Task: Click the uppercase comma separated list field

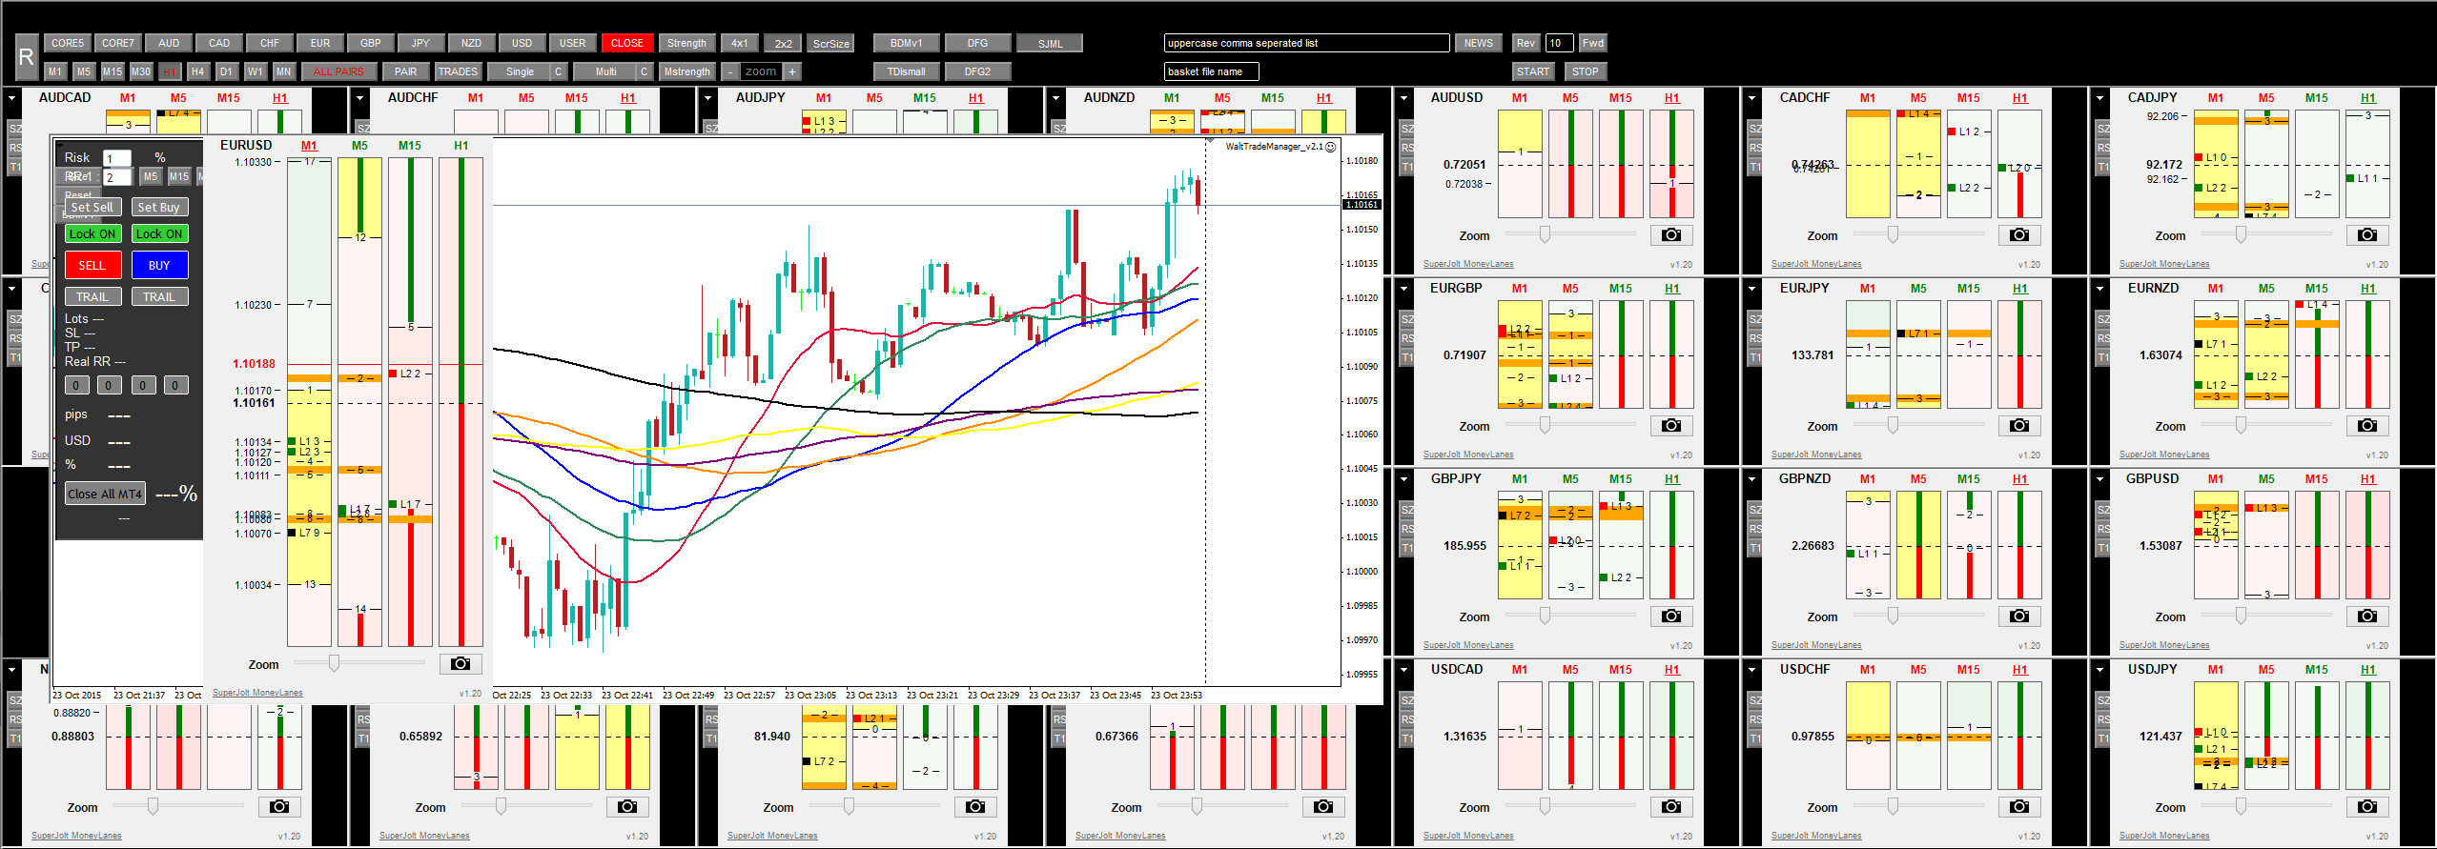Action: [1306, 43]
